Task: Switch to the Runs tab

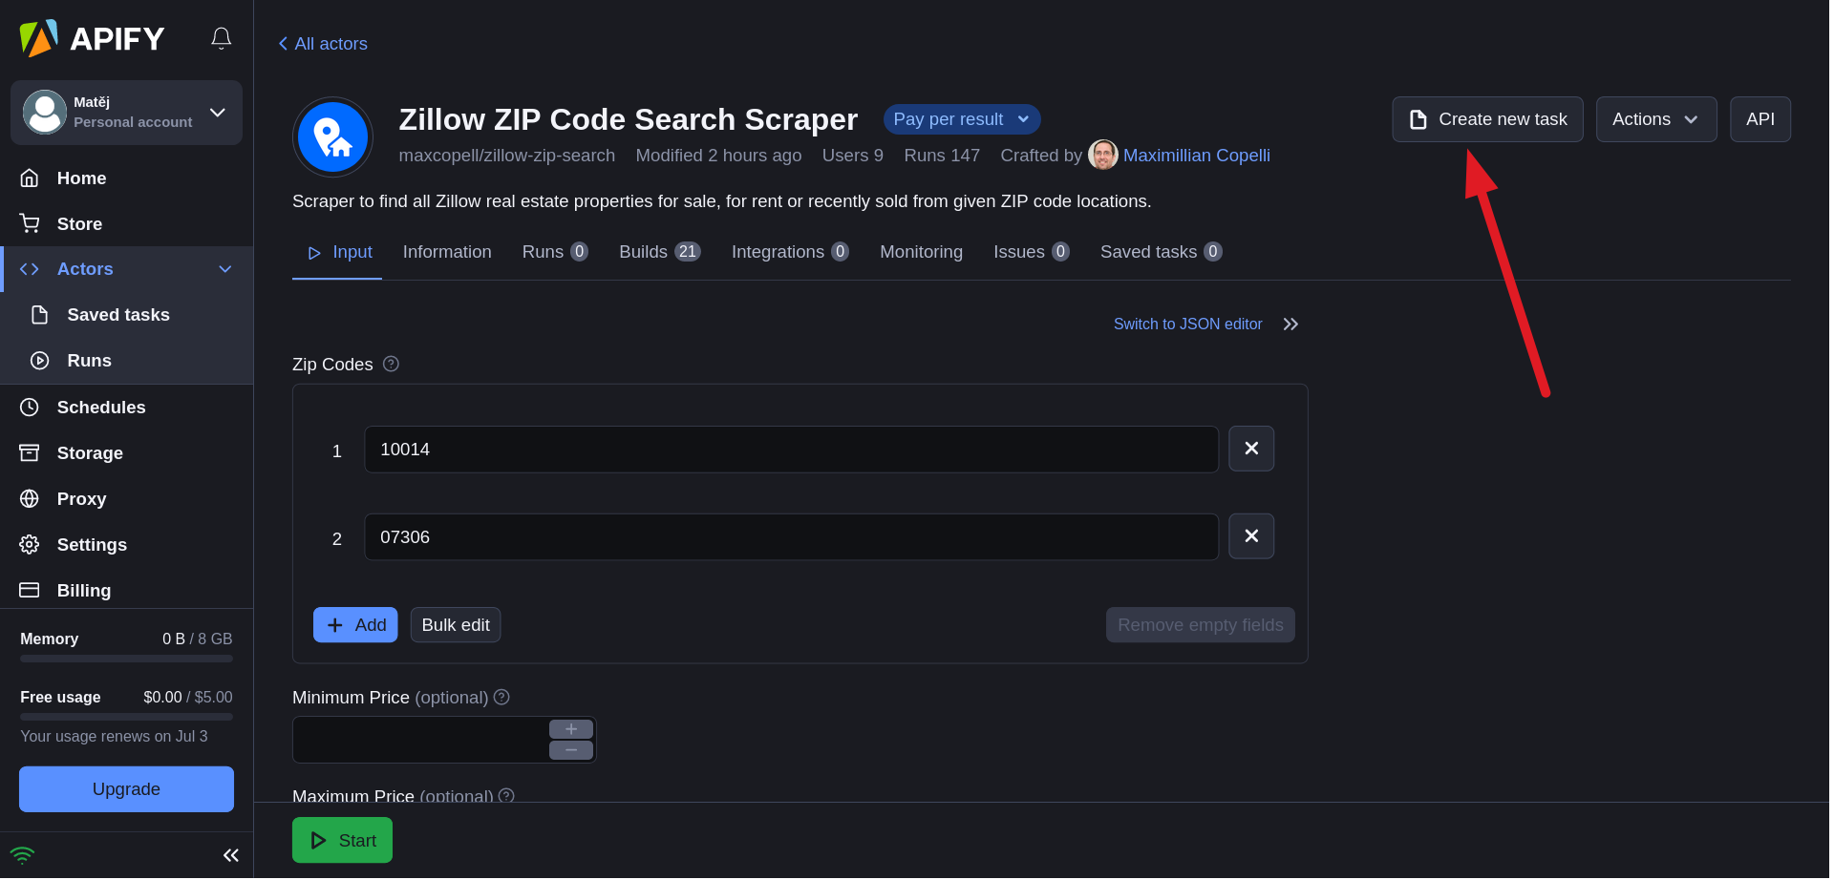Action: pos(555,253)
